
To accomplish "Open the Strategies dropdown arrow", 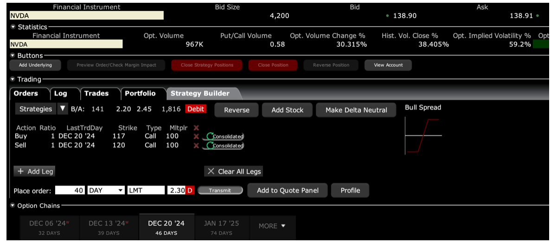I will coord(62,109).
